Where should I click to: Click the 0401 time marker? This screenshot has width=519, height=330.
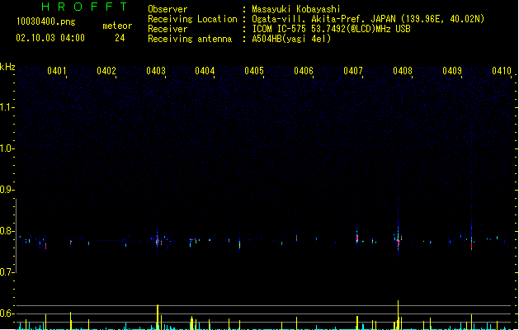point(57,71)
